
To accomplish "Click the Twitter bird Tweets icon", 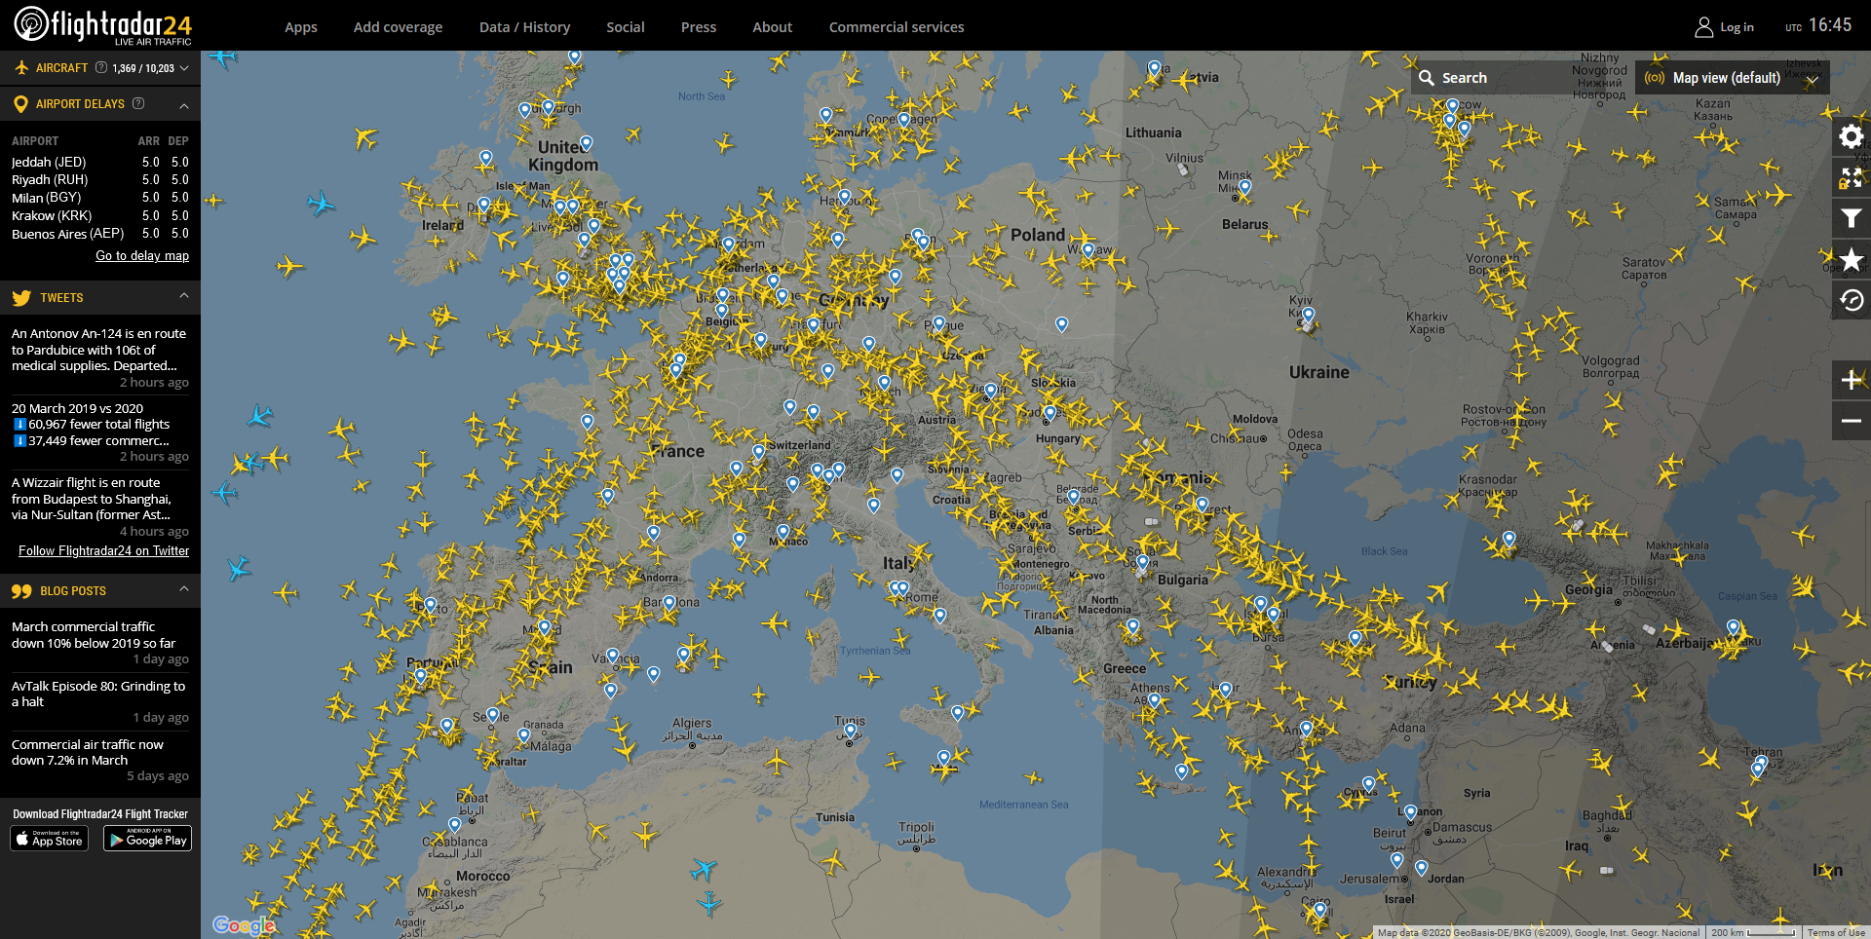I will 21,298.
